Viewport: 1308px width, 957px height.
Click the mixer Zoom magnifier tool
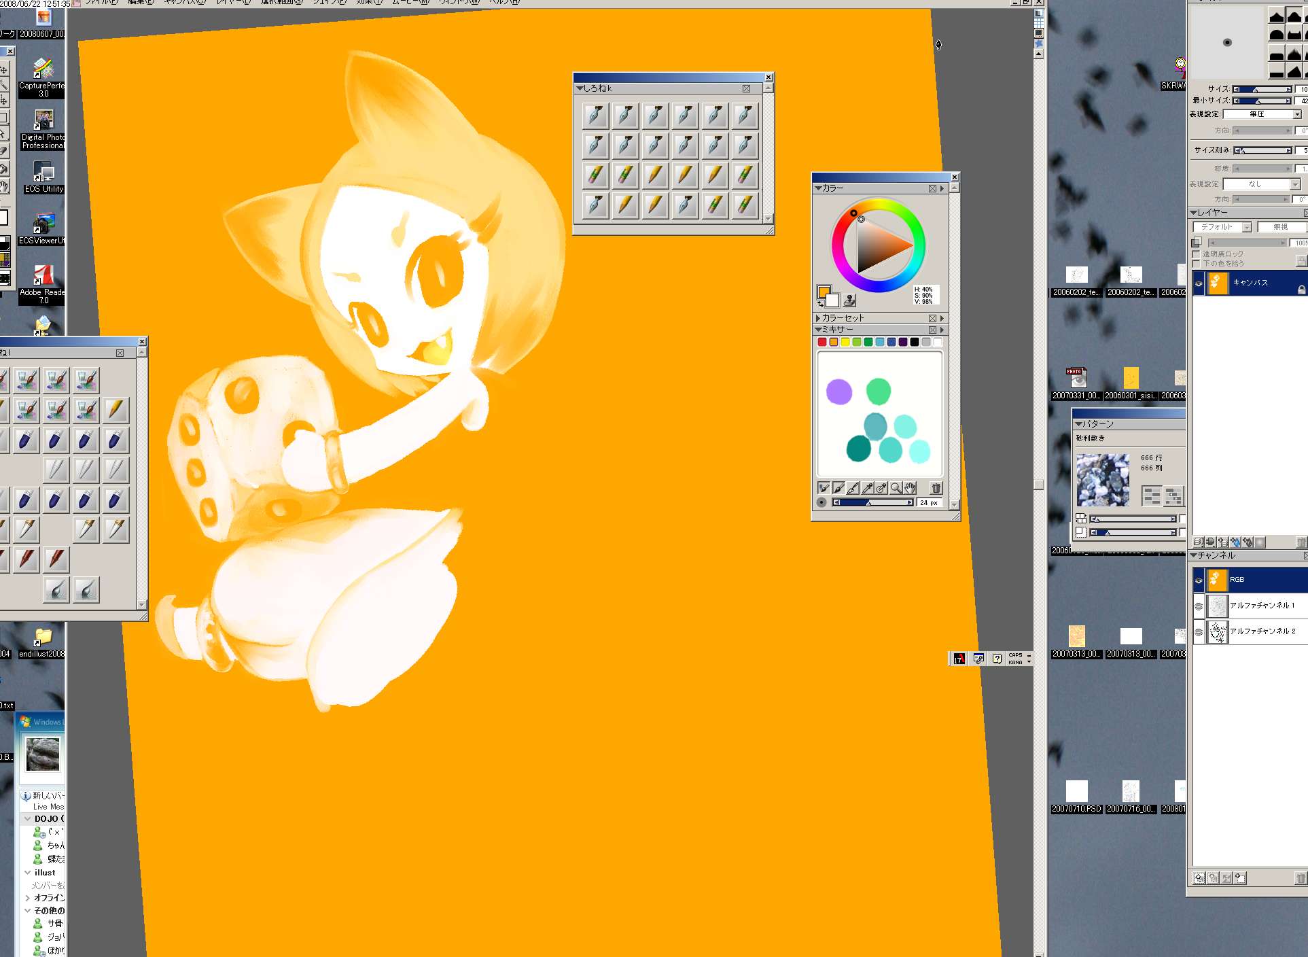coord(896,488)
